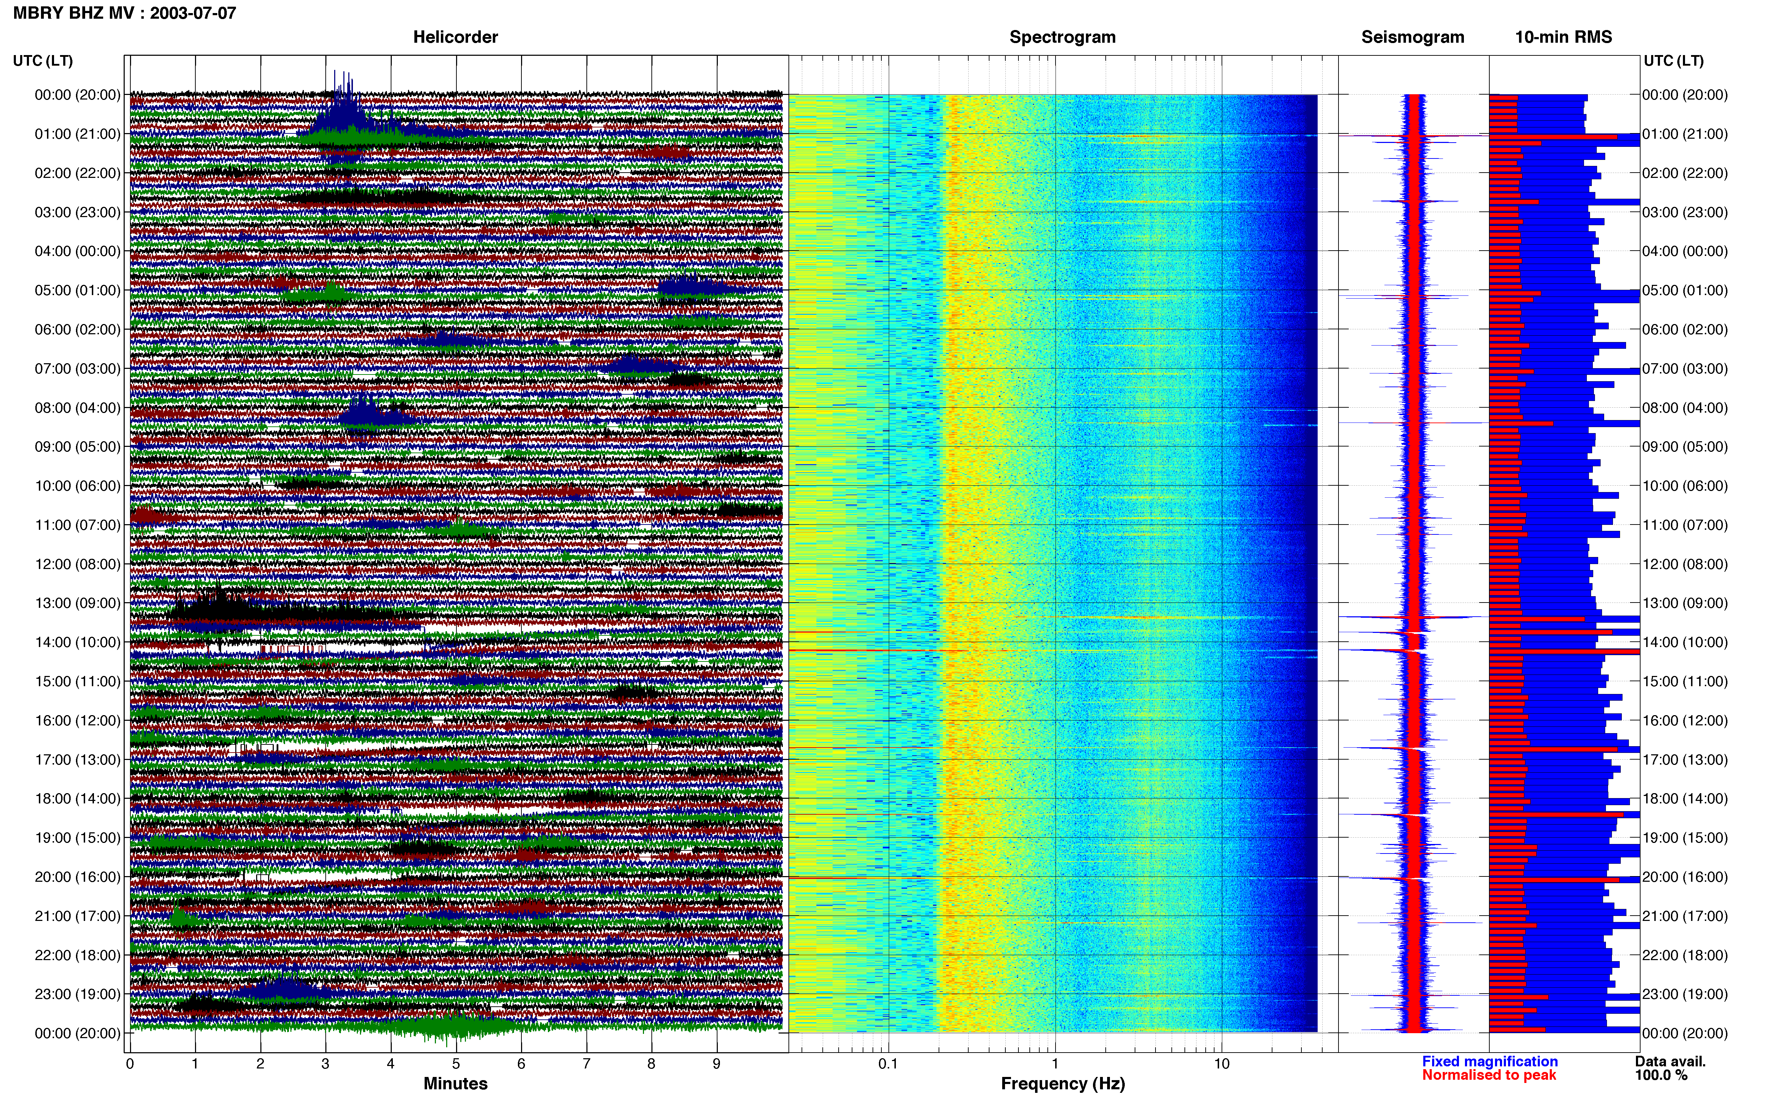Click the 'UTC (LT)' label beside 10-min RMS
This screenshot has height=1108, width=1773.
1673,61
